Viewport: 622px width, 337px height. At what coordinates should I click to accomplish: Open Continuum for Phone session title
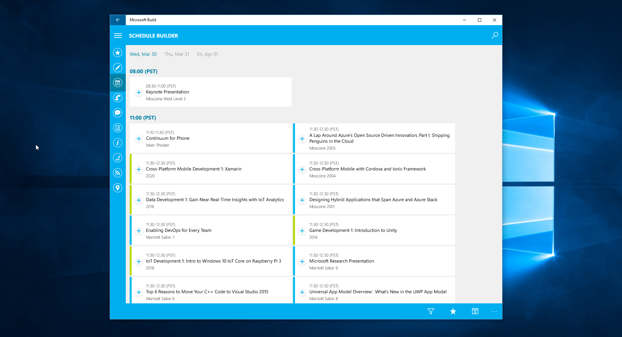tap(168, 138)
